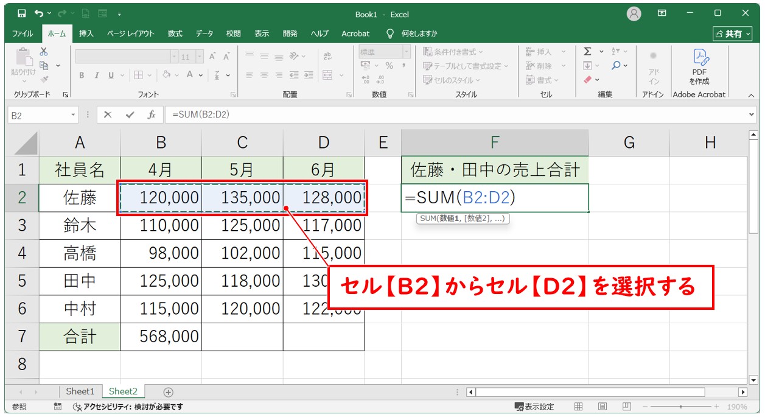Click the formula bar text =SUM(B2:D2)
765x417 pixels.
201,114
